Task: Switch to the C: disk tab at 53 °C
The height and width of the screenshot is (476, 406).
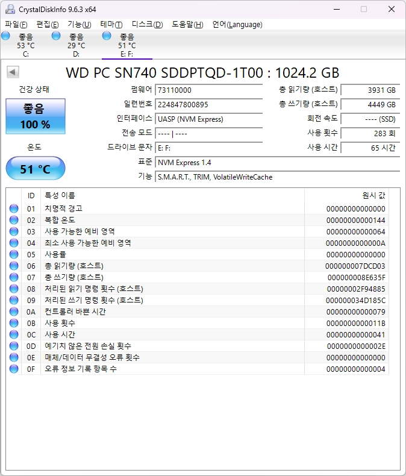Action: (x=26, y=45)
